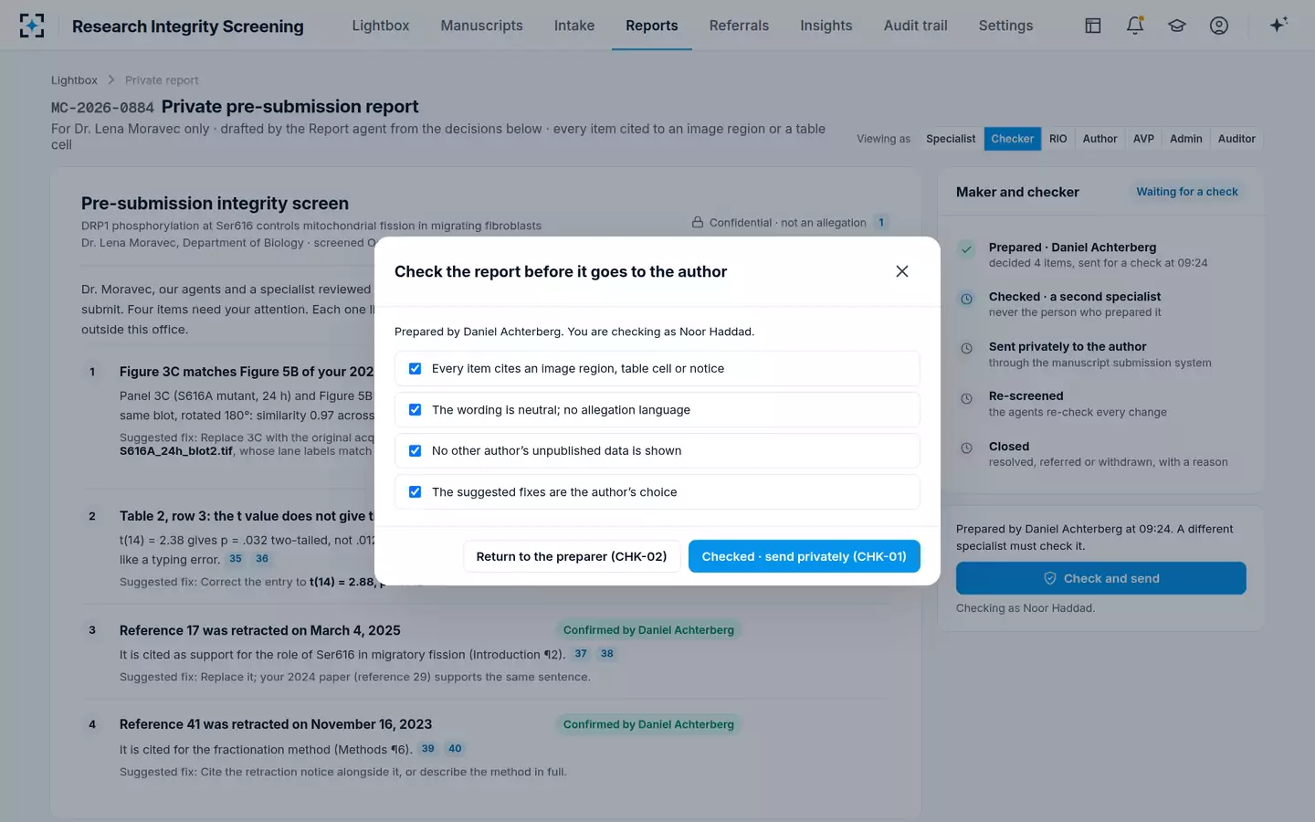Screen dimensions: 1315x822
Task: Open the Audit trail tab
Action: [x=915, y=26]
